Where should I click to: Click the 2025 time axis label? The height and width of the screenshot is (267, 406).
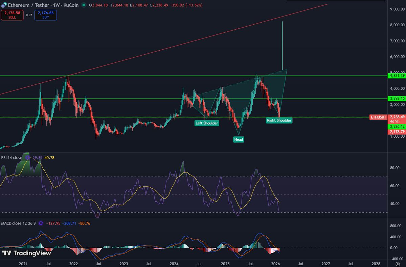pos(225,263)
